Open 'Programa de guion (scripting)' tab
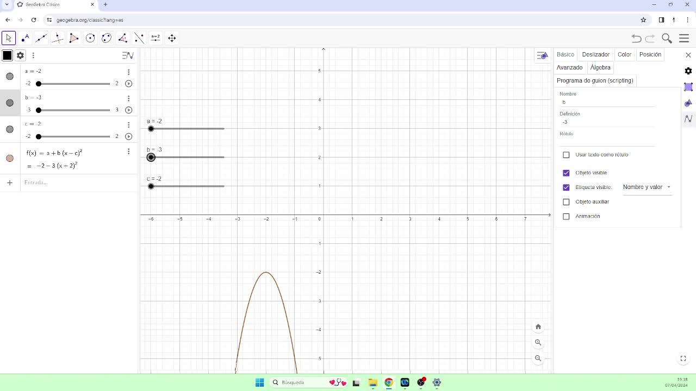The height and width of the screenshot is (391, 696). 595,80
